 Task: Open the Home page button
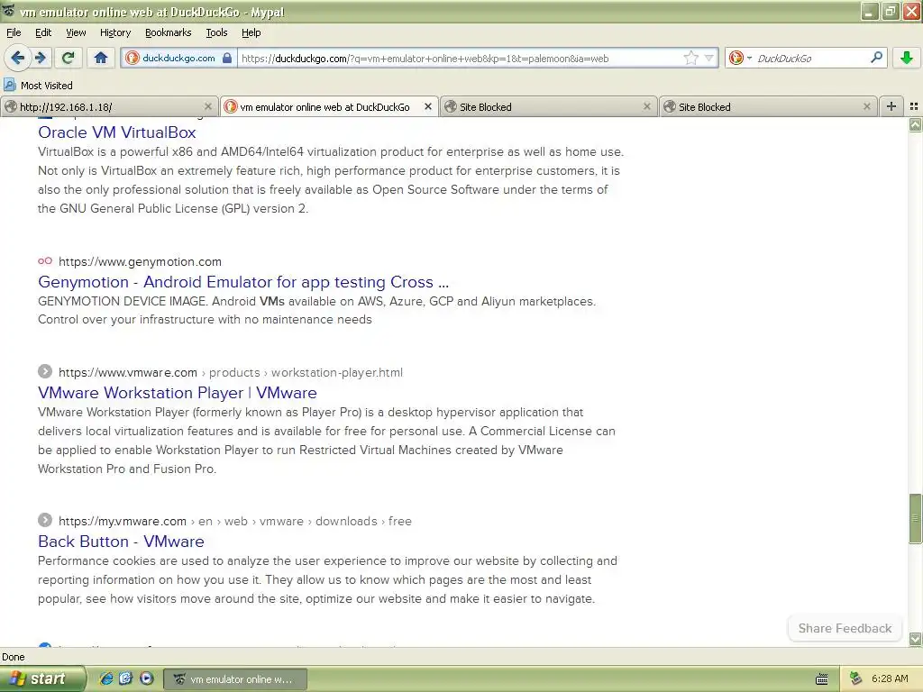(101, 58)
